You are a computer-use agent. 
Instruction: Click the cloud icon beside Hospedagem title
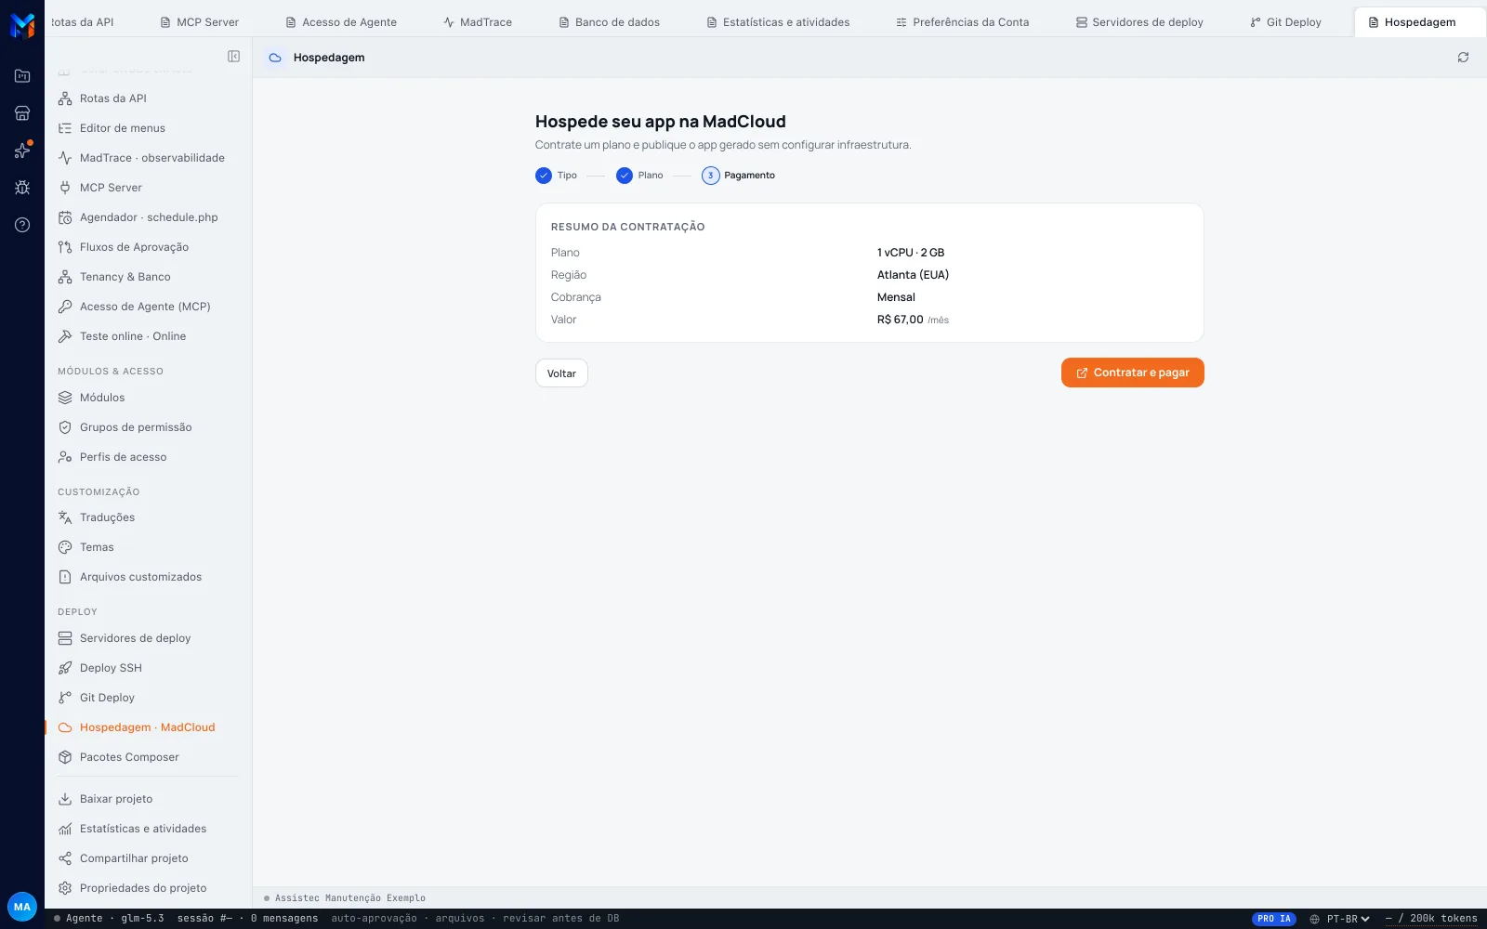click(x=275, y=58)
